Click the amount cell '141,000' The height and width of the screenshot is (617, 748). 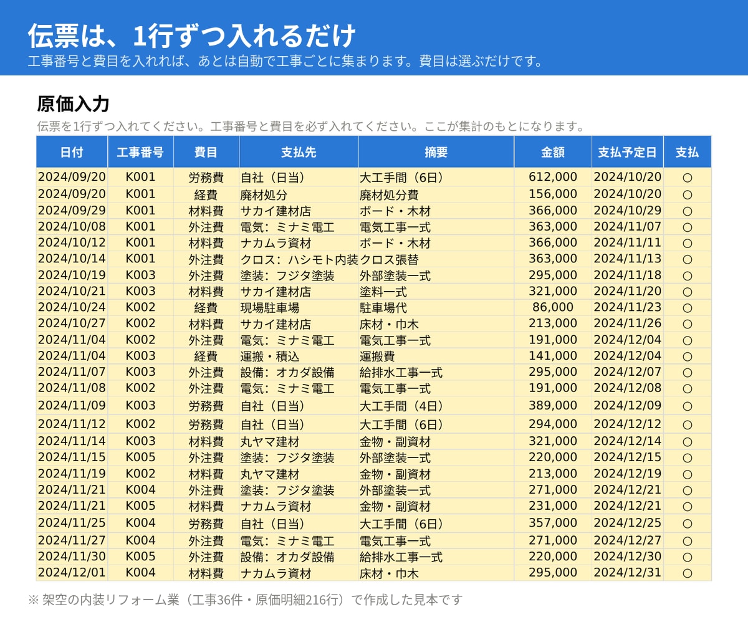click(x=553, y=356)
